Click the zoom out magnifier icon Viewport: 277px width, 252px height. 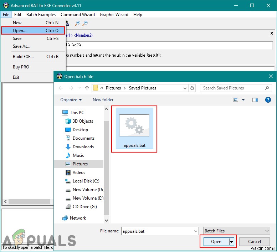pos(85,23)
